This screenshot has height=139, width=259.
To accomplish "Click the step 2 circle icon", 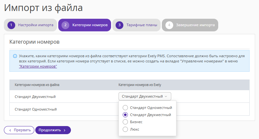I will 65,25.
